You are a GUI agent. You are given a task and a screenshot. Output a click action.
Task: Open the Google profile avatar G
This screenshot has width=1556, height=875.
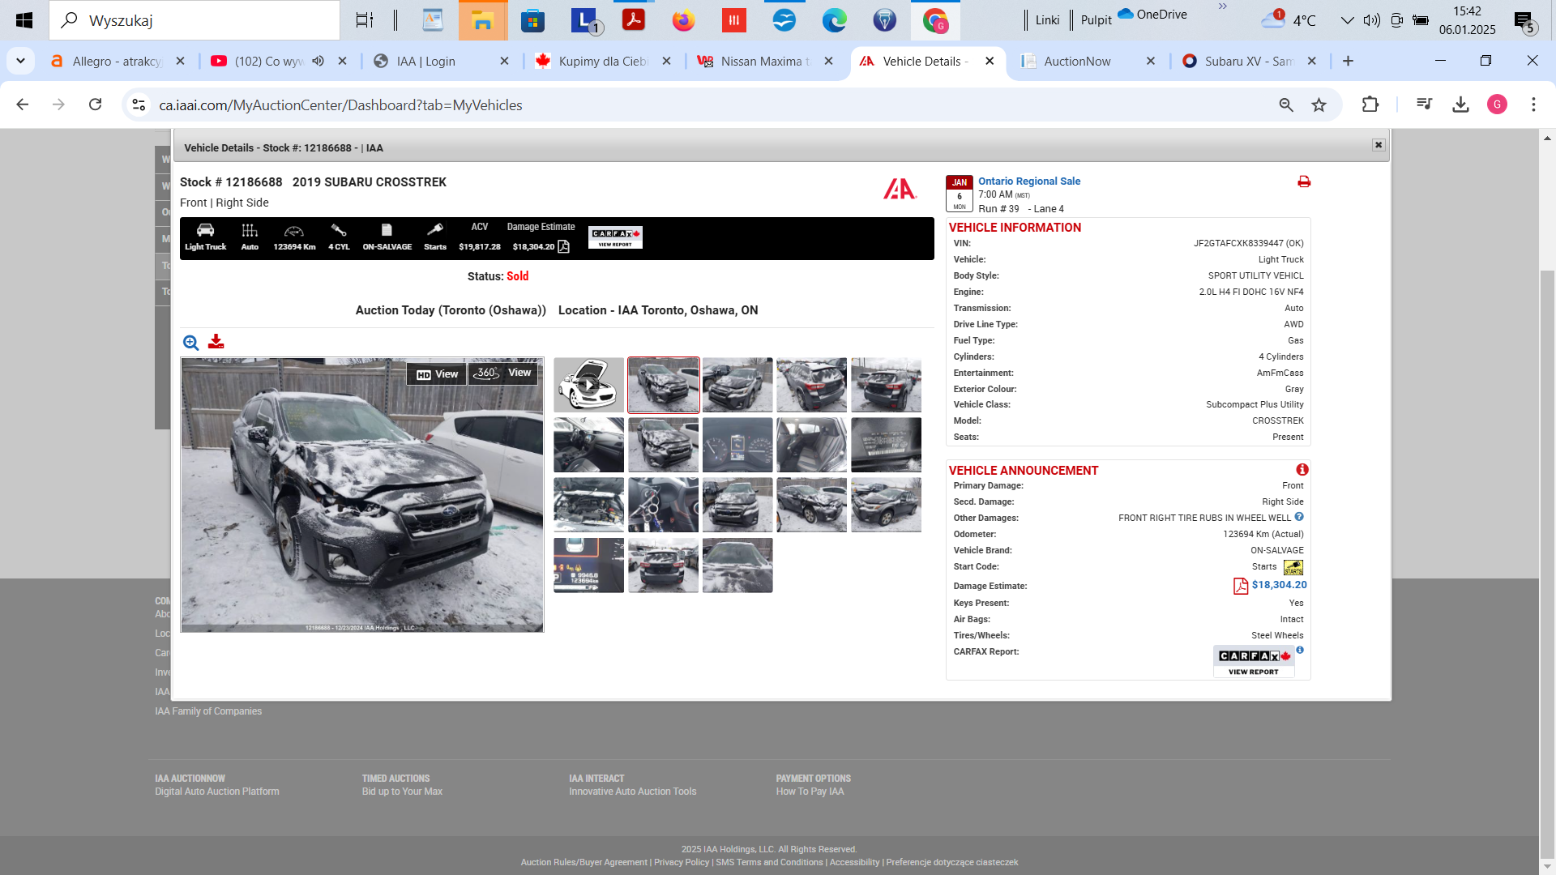click(x=1497, y=105)
